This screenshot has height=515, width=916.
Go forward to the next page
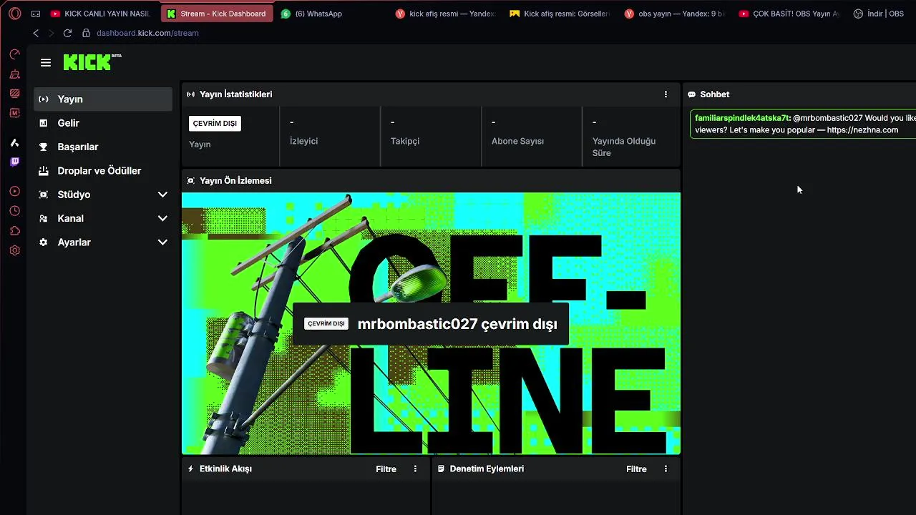coord(51,33)
